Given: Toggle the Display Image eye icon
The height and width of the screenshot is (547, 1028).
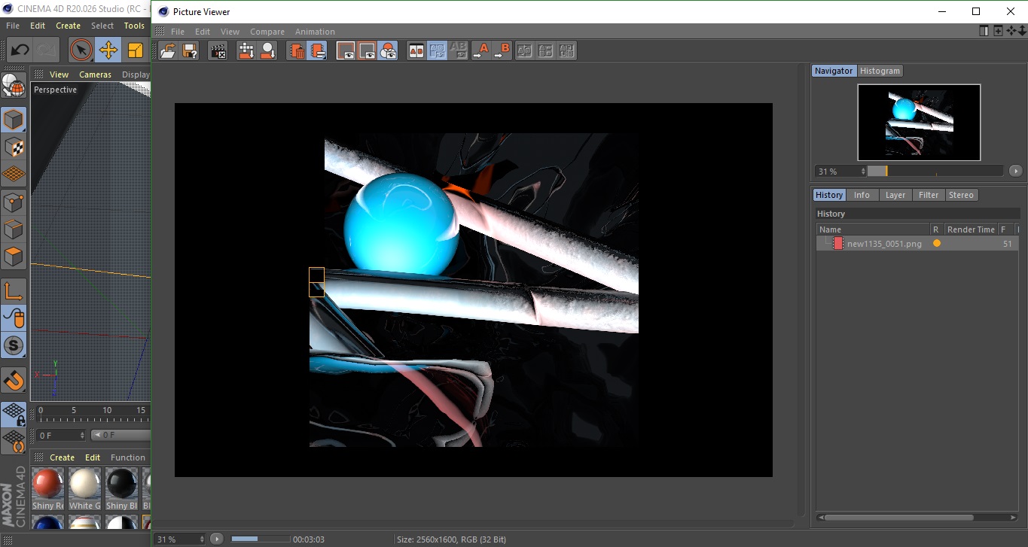Looking at the screenshot, I should [x=346, y=51].
